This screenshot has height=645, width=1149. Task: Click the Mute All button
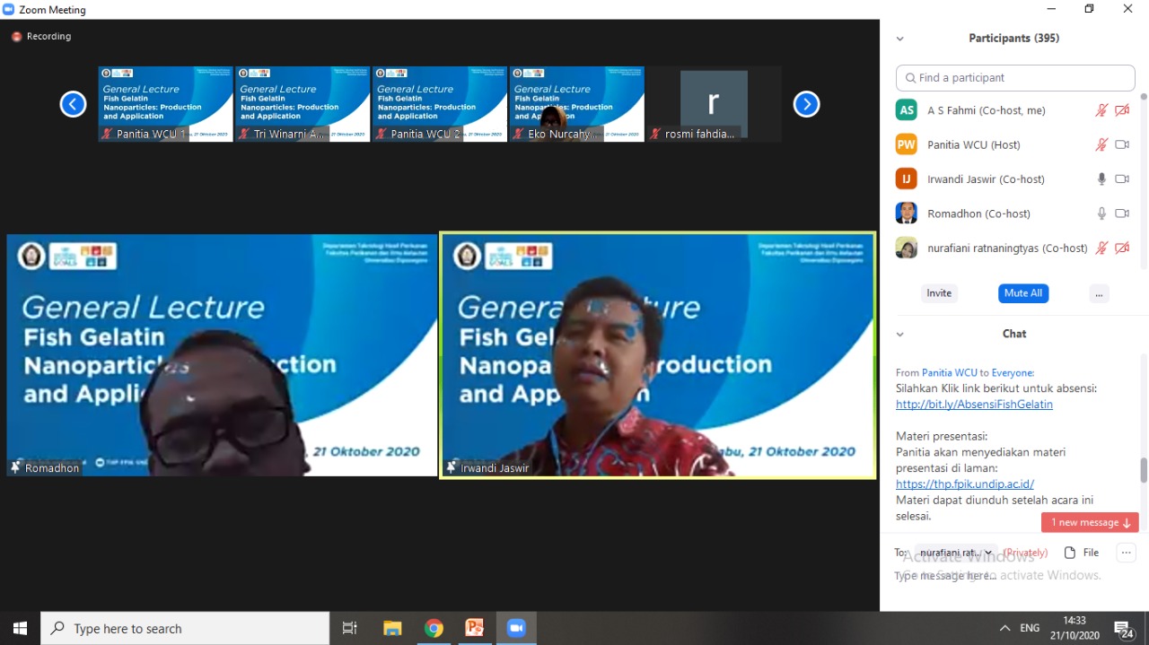(1022, 293)
